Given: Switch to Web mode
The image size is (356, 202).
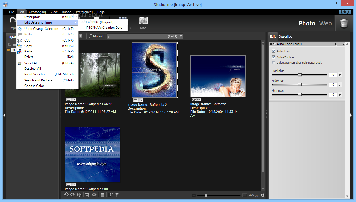Looking at the screenshot, I should [x=325, y=24].
